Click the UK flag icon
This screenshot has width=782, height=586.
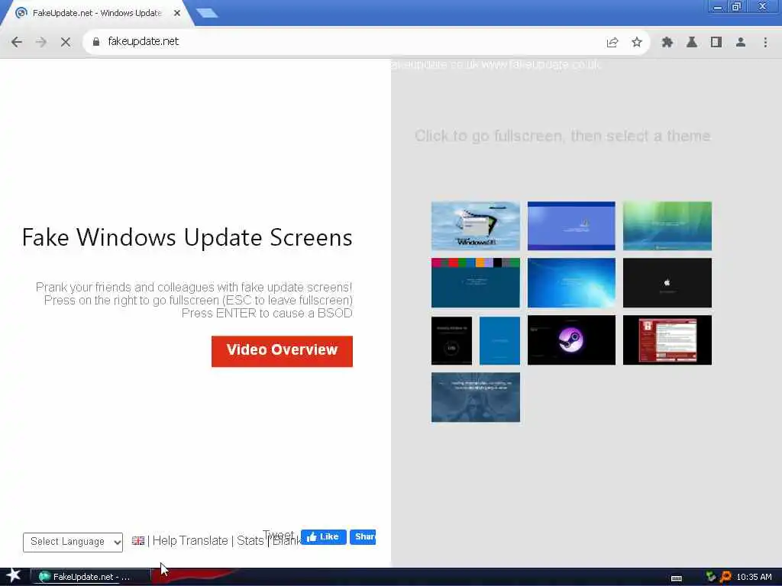[138, 541]
